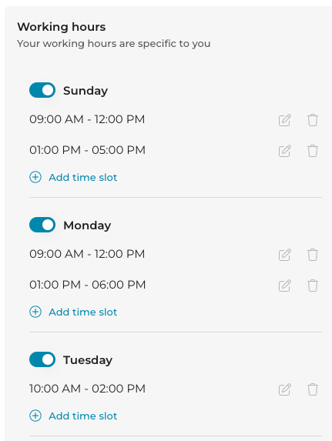Image resolution: width=332 pixels, height=441 pixels.
Task: Add time slot under Sunday
Action: click(x=73, y=178)
